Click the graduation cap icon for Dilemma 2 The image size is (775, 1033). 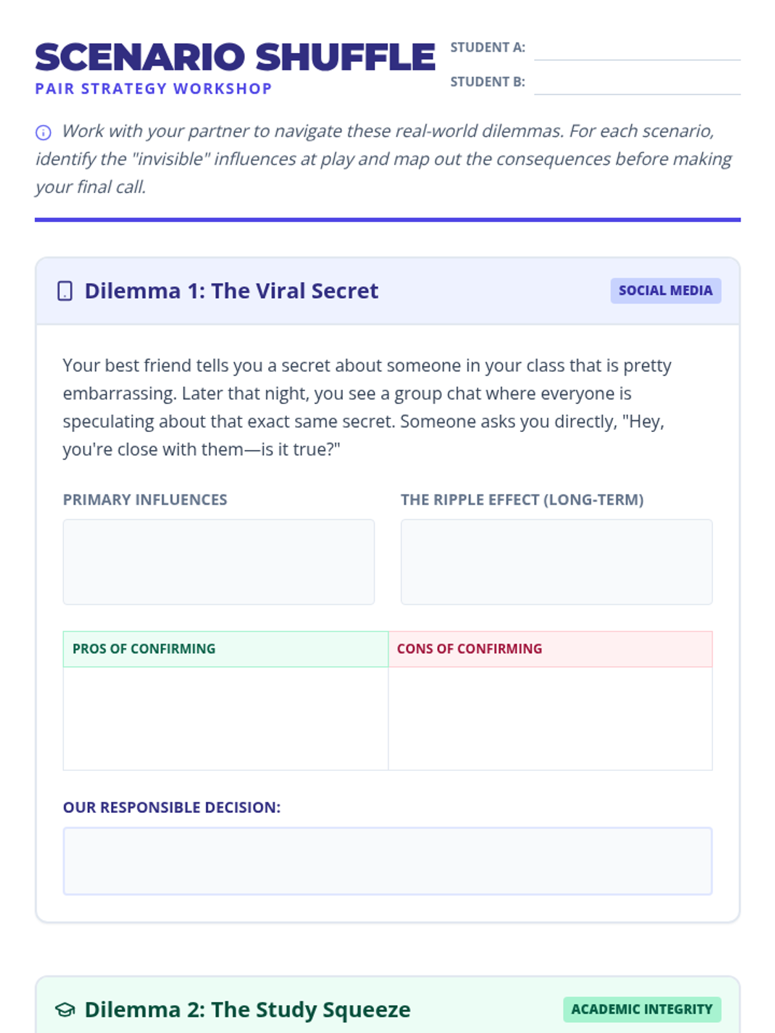[65, 1010]
